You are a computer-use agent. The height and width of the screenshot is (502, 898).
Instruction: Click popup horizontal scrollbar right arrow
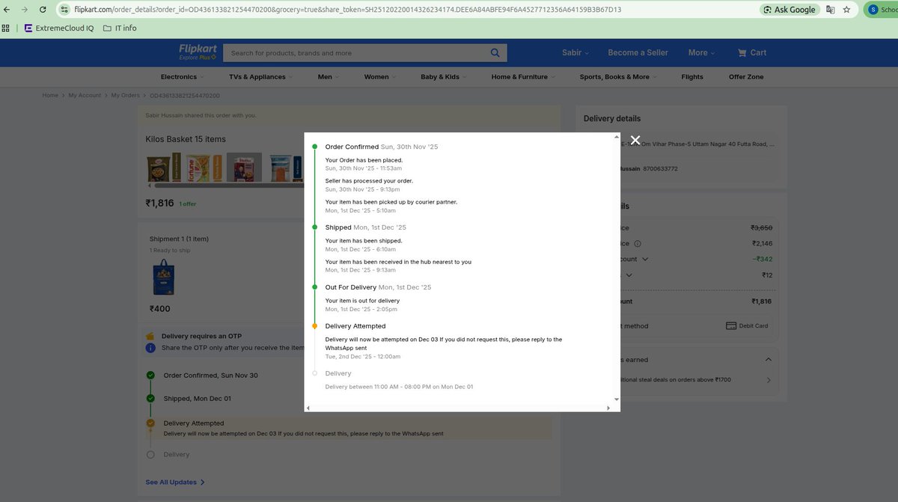pyautogui.click(x=607, y=408)
